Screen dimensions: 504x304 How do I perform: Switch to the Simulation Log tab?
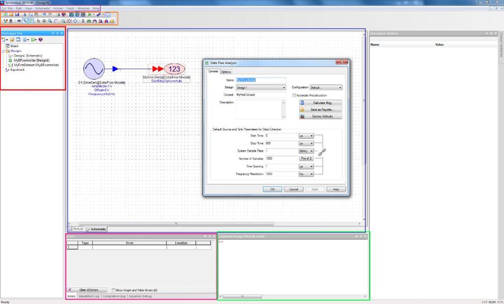pyautogui.click(x=89, y=296)
